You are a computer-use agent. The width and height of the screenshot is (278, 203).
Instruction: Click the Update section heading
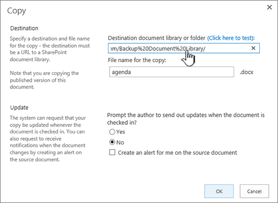pyautogui.click(x=19, y=108)
